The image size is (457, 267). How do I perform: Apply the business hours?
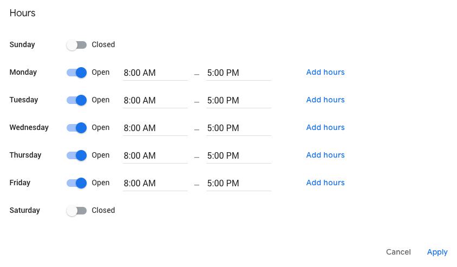pos(437,252)
